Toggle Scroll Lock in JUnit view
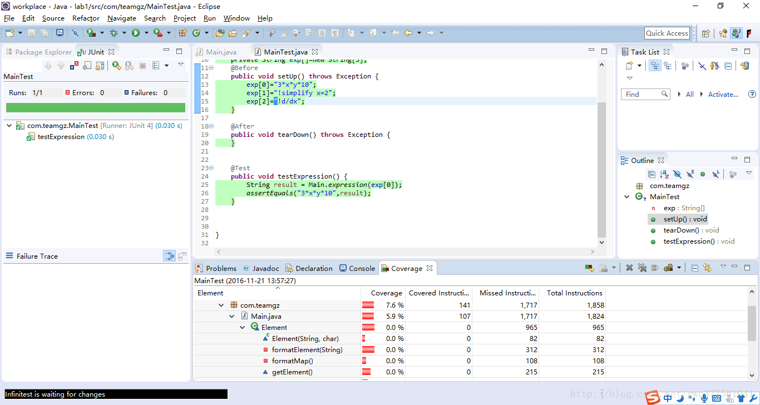Viewport: 760px width, 405px height. point(100,66)
